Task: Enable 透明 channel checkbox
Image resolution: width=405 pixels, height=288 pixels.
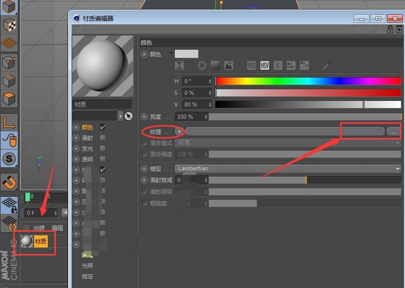Action: (103, 159)
